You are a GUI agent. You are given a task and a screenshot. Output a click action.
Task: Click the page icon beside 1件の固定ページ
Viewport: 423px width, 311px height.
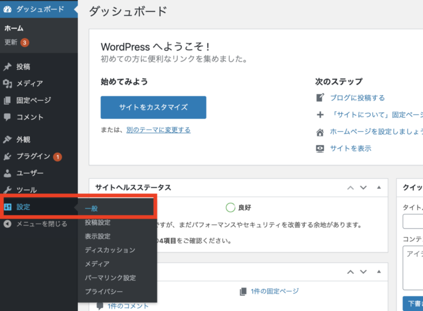pos(243,291)
